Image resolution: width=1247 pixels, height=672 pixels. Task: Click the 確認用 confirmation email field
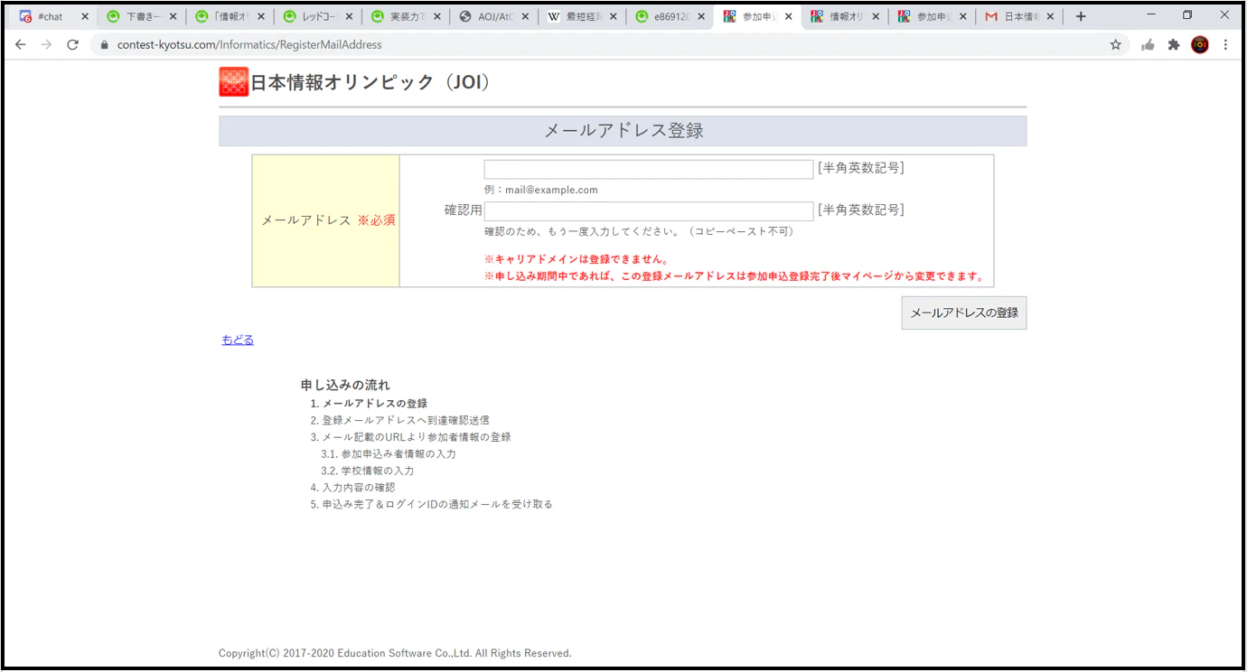(x=649, y=210)
